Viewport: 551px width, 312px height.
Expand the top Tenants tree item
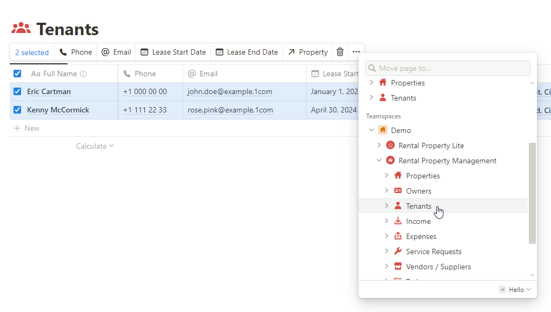[x=371, y=98]
